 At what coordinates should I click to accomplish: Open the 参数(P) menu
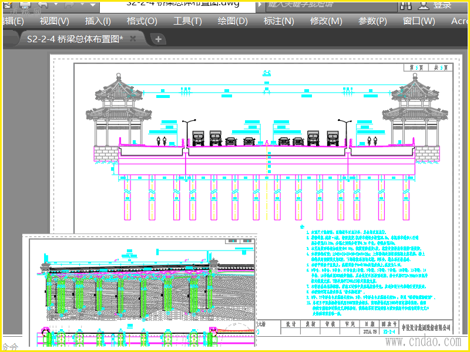pyautogui.click(x=372, y=21)
